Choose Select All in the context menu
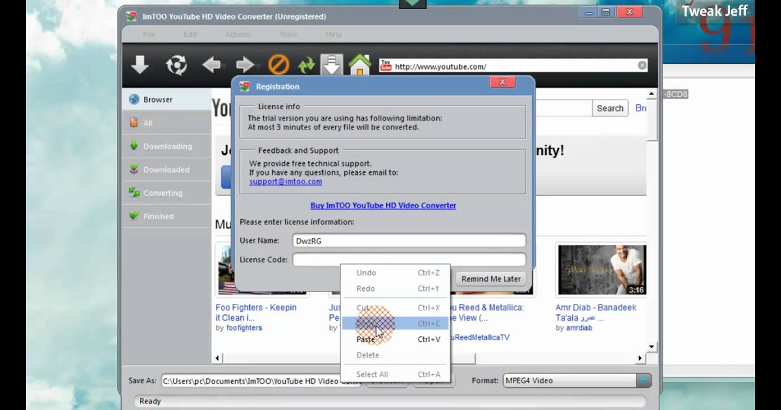This screenshot has height=410, width=781. tap(395, 374)
